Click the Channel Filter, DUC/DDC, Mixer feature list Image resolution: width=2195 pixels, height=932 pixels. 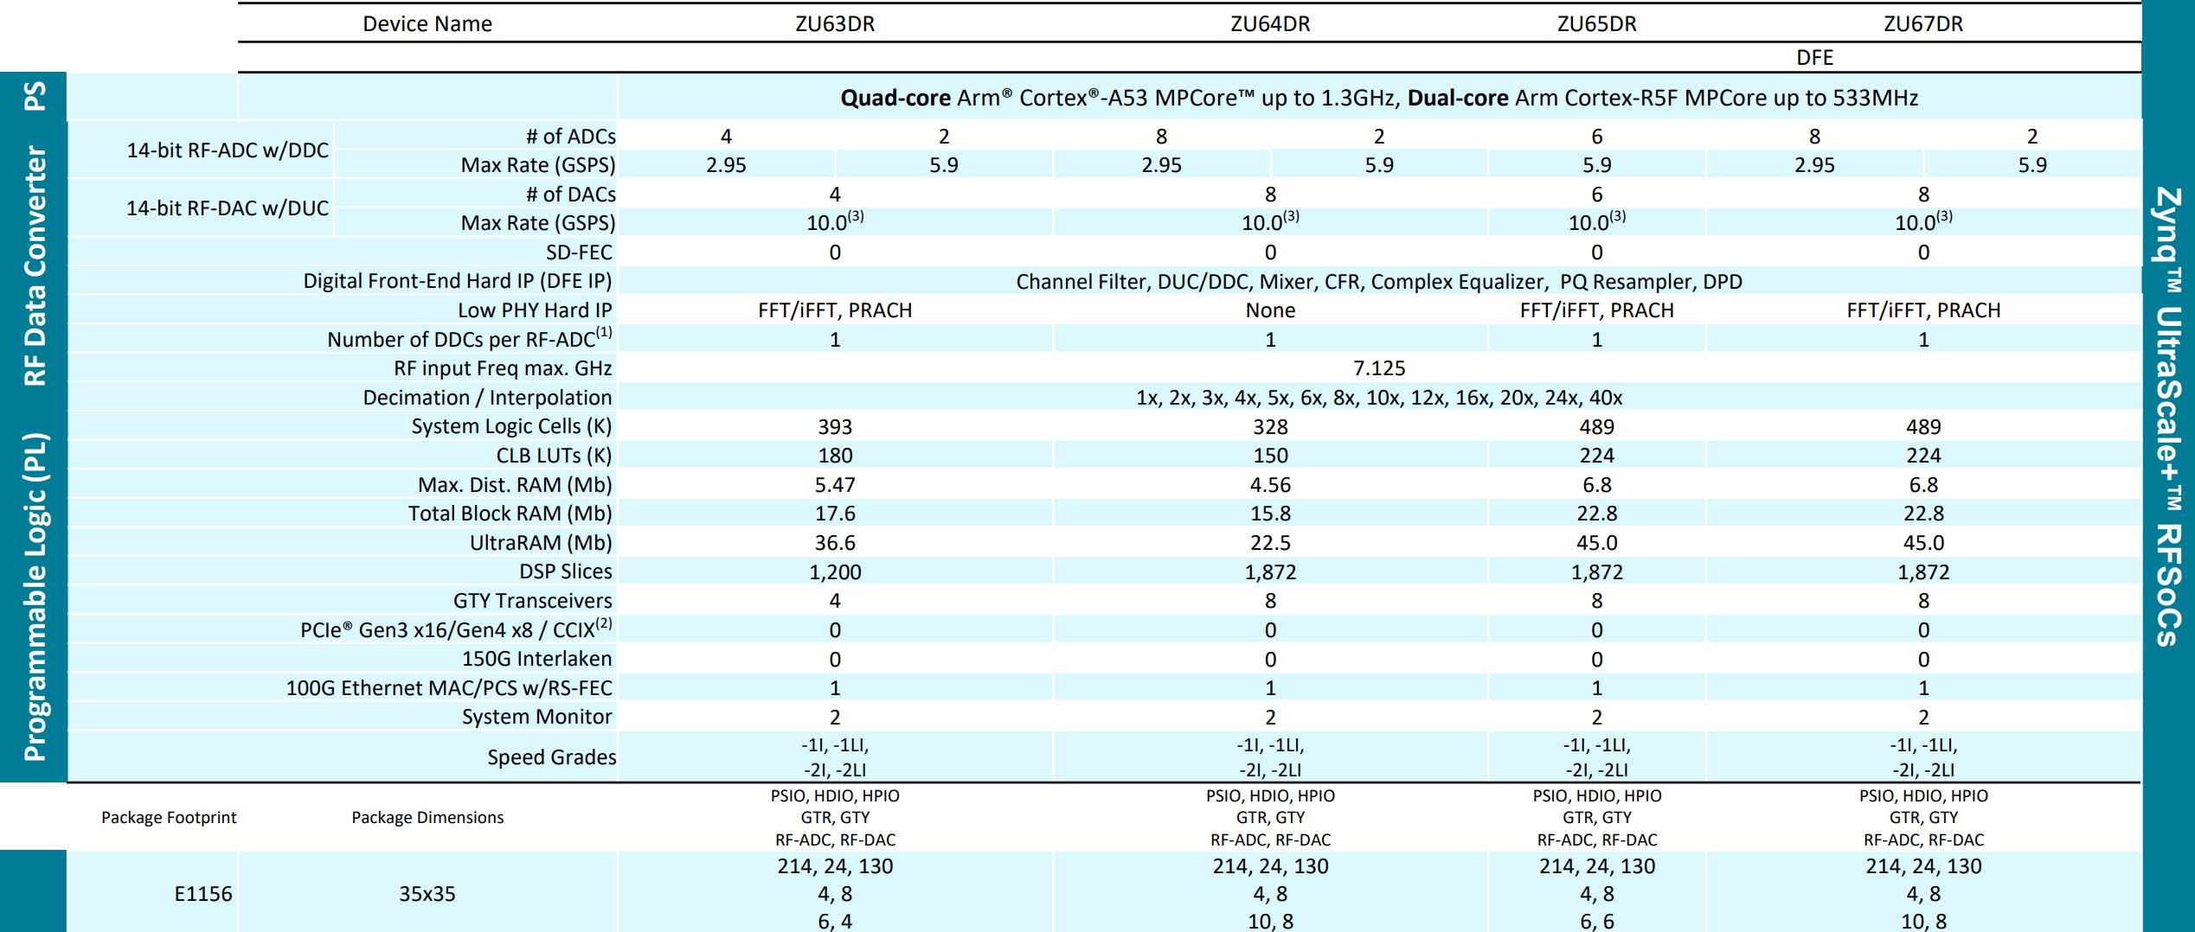tap(1379, 282)
